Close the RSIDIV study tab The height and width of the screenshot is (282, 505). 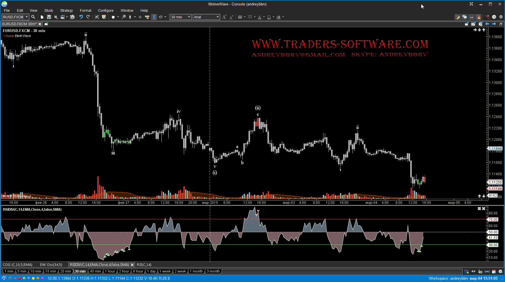point(132,265)
